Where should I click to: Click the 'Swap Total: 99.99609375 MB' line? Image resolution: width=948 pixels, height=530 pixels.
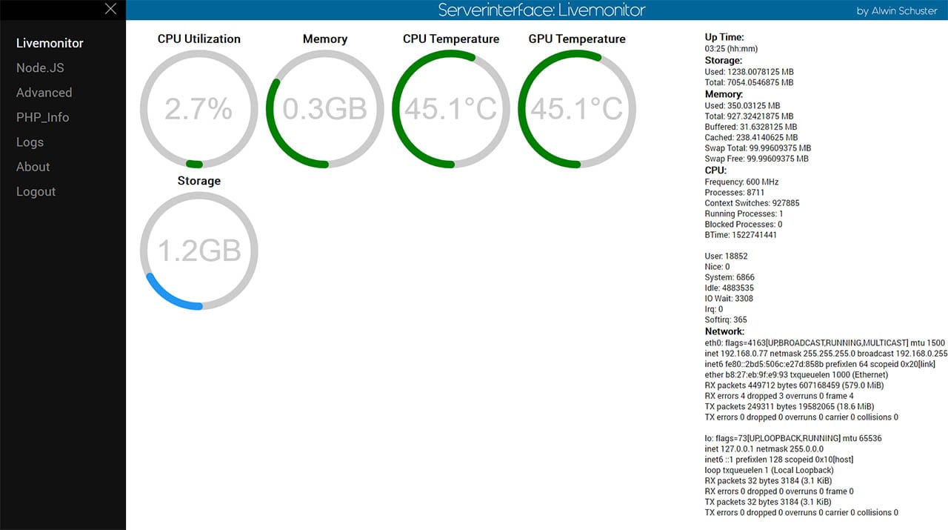pos(758,148)
